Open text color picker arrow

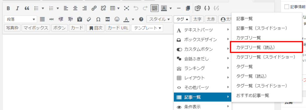(133, 19)
